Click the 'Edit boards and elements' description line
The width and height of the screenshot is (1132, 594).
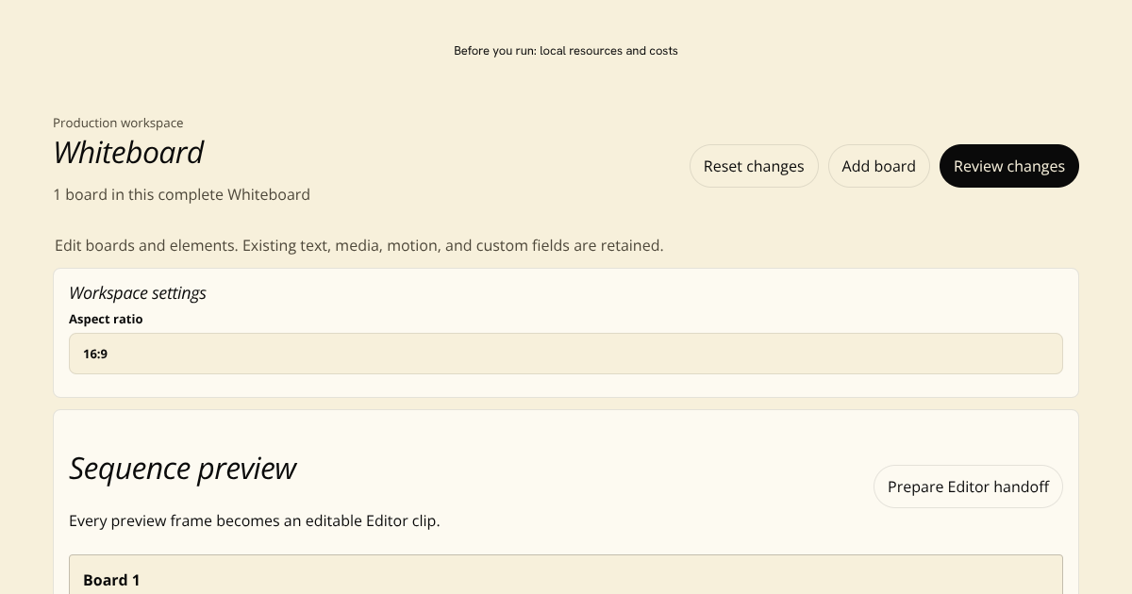(x=359, y=245)
